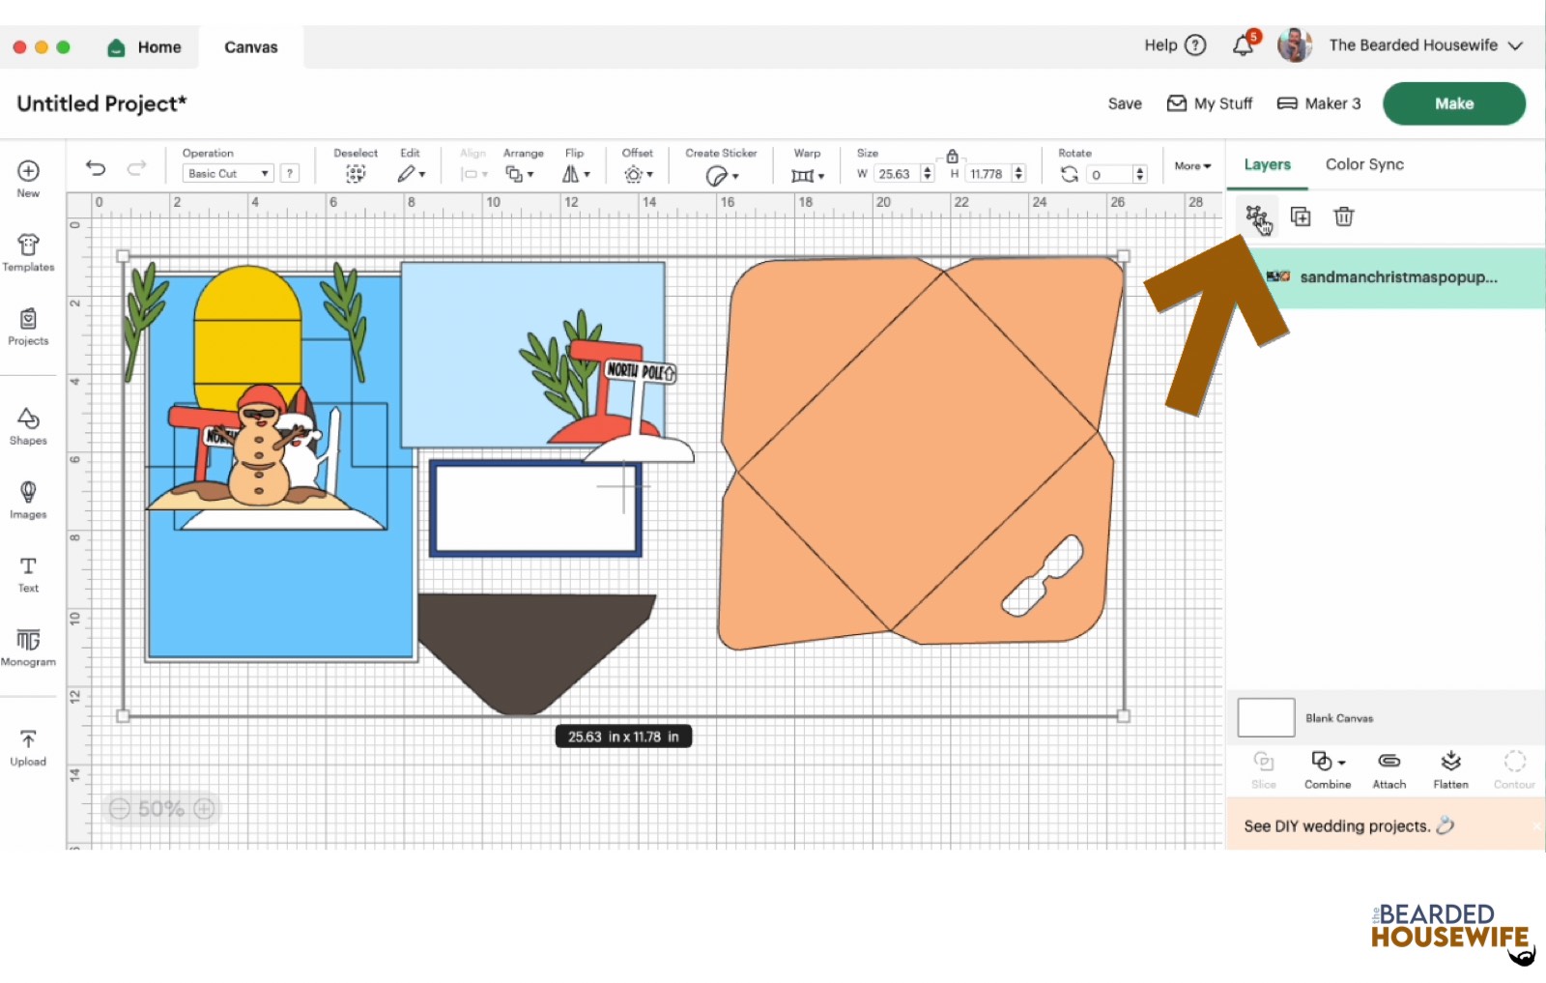Open the Edit pencil menu

coord(411,174)
